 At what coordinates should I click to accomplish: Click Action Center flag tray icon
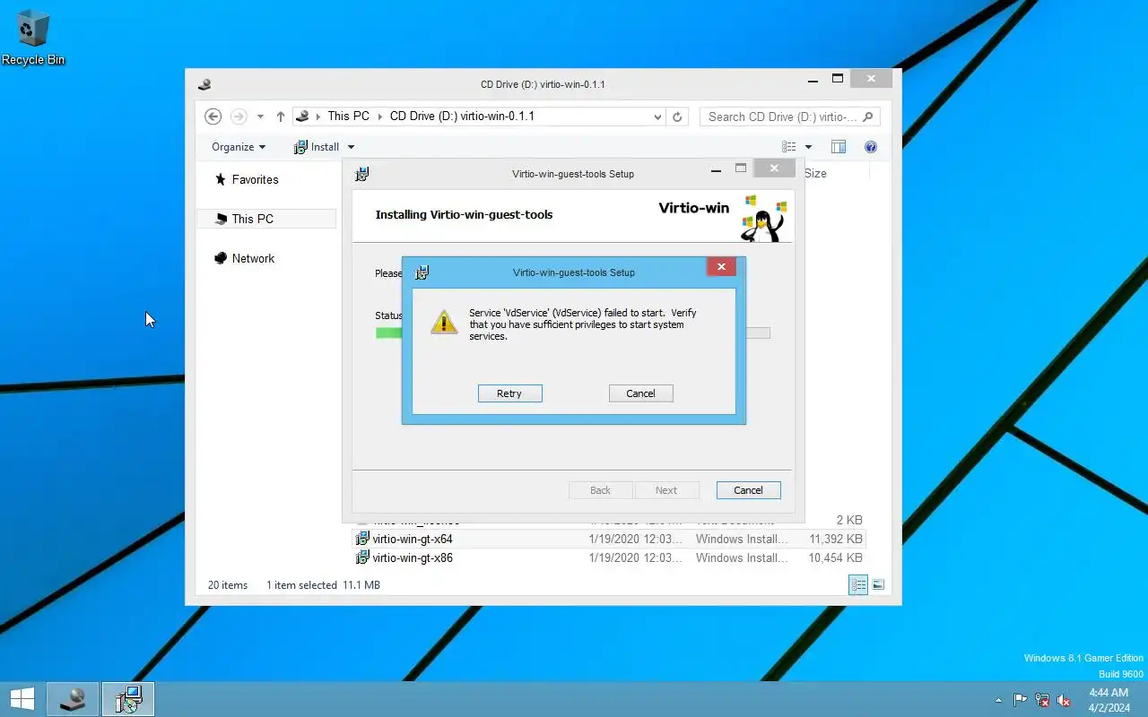pyautogui.click(x=1021, y=700)
